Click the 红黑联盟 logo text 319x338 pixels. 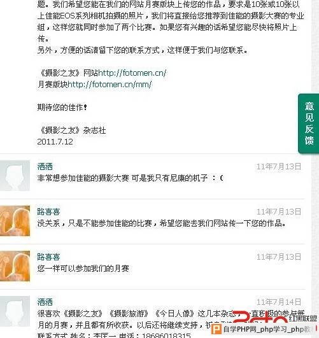pos(303,318)
